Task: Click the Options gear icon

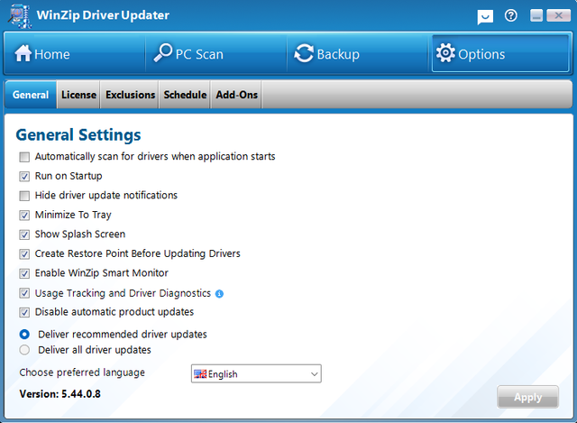Action: (445, 53)
